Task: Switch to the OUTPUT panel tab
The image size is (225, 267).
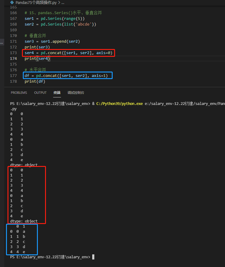Action: pyautogui.click(x=40, y=93)
